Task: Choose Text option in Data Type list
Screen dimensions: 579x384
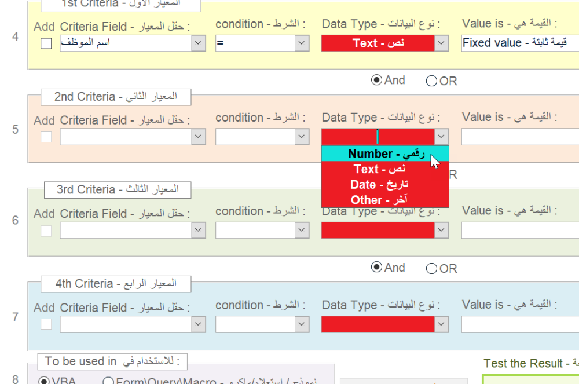Action: pyautogui.click(x=385, y=169)
